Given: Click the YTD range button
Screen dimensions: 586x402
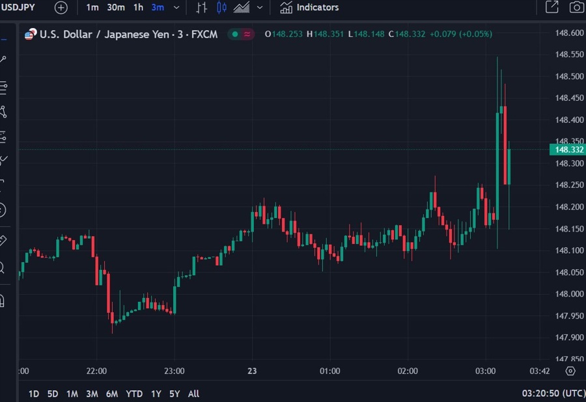Looking at the screenshot, I should [x=134, y=394].
